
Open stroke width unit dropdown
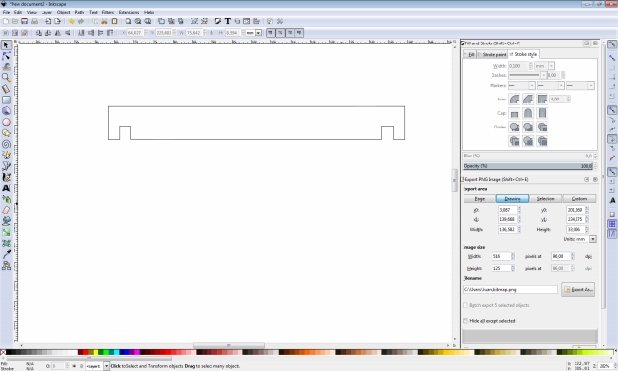(x=551, y=66)
